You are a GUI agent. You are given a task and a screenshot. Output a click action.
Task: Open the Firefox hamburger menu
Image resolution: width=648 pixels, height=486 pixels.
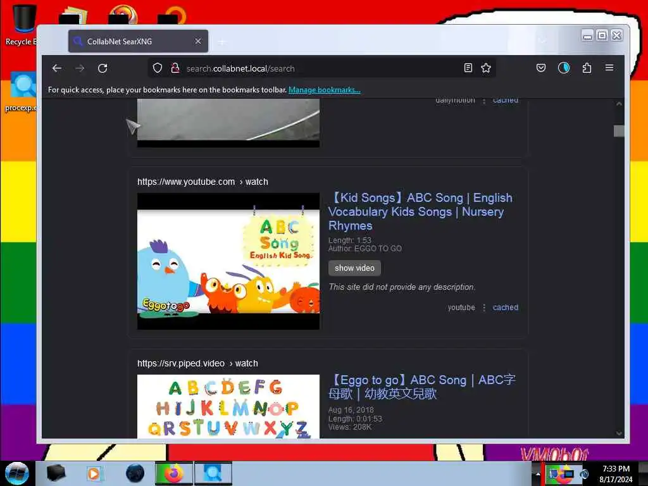(x=609, y=68)
